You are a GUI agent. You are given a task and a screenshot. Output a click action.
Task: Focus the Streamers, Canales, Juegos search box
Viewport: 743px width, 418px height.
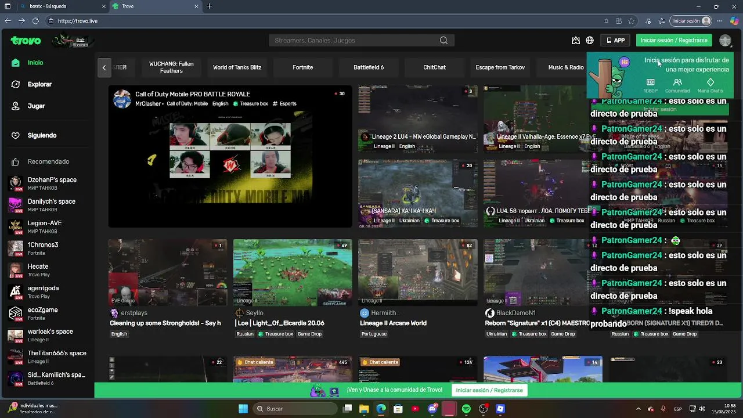click(x=361, y=41)
